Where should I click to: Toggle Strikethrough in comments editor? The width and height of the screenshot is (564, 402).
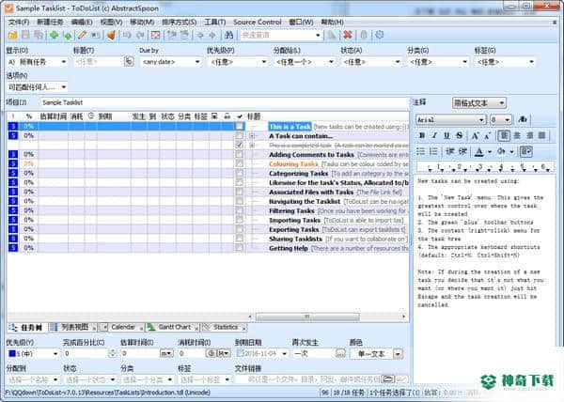[459, 135]
